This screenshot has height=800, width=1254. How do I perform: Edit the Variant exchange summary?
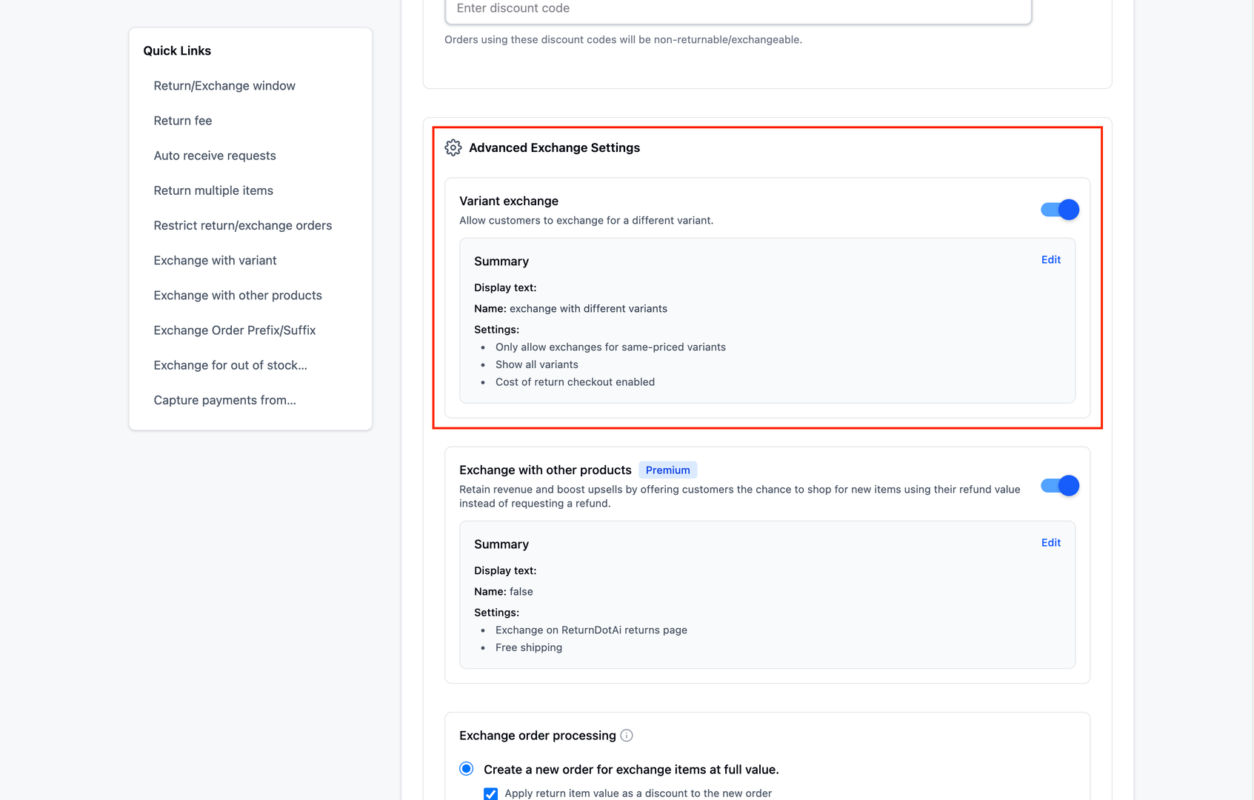[1050, 259]
